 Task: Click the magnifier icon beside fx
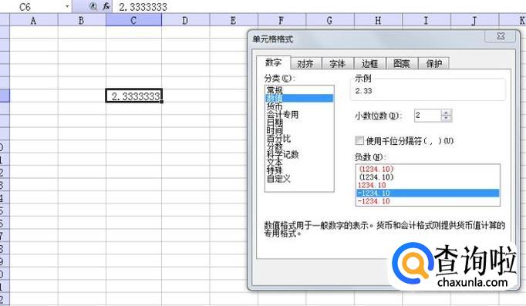[x=93, y=6]
